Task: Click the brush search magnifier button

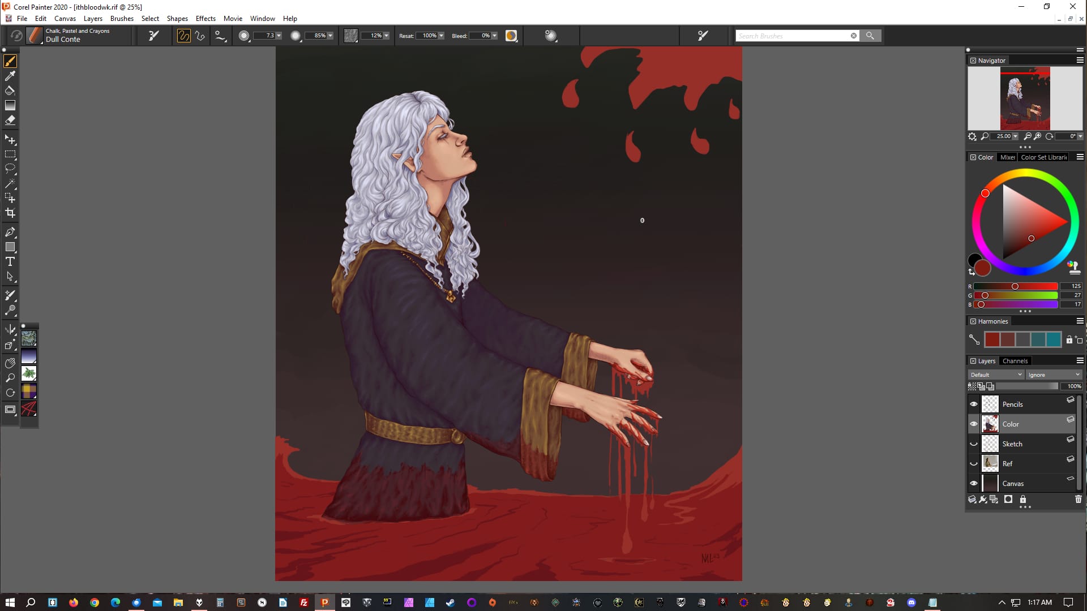Action: (870, 36)
